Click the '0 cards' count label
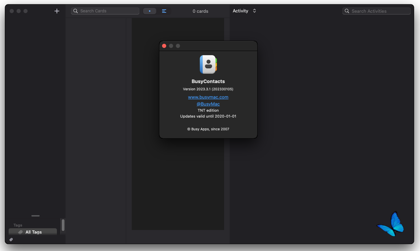420x251 pixels. tap(200, 11)
